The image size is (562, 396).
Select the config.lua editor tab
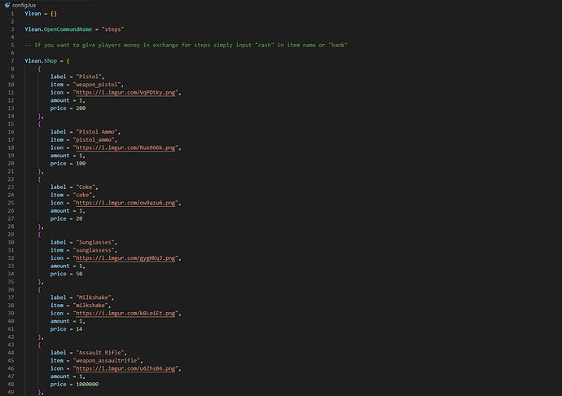click(24, 5)
